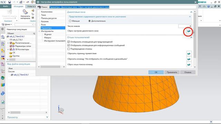Viewport: 221px width, 124px height.
Task: Select Журнал under Инструменты
Action: point(48,34)
